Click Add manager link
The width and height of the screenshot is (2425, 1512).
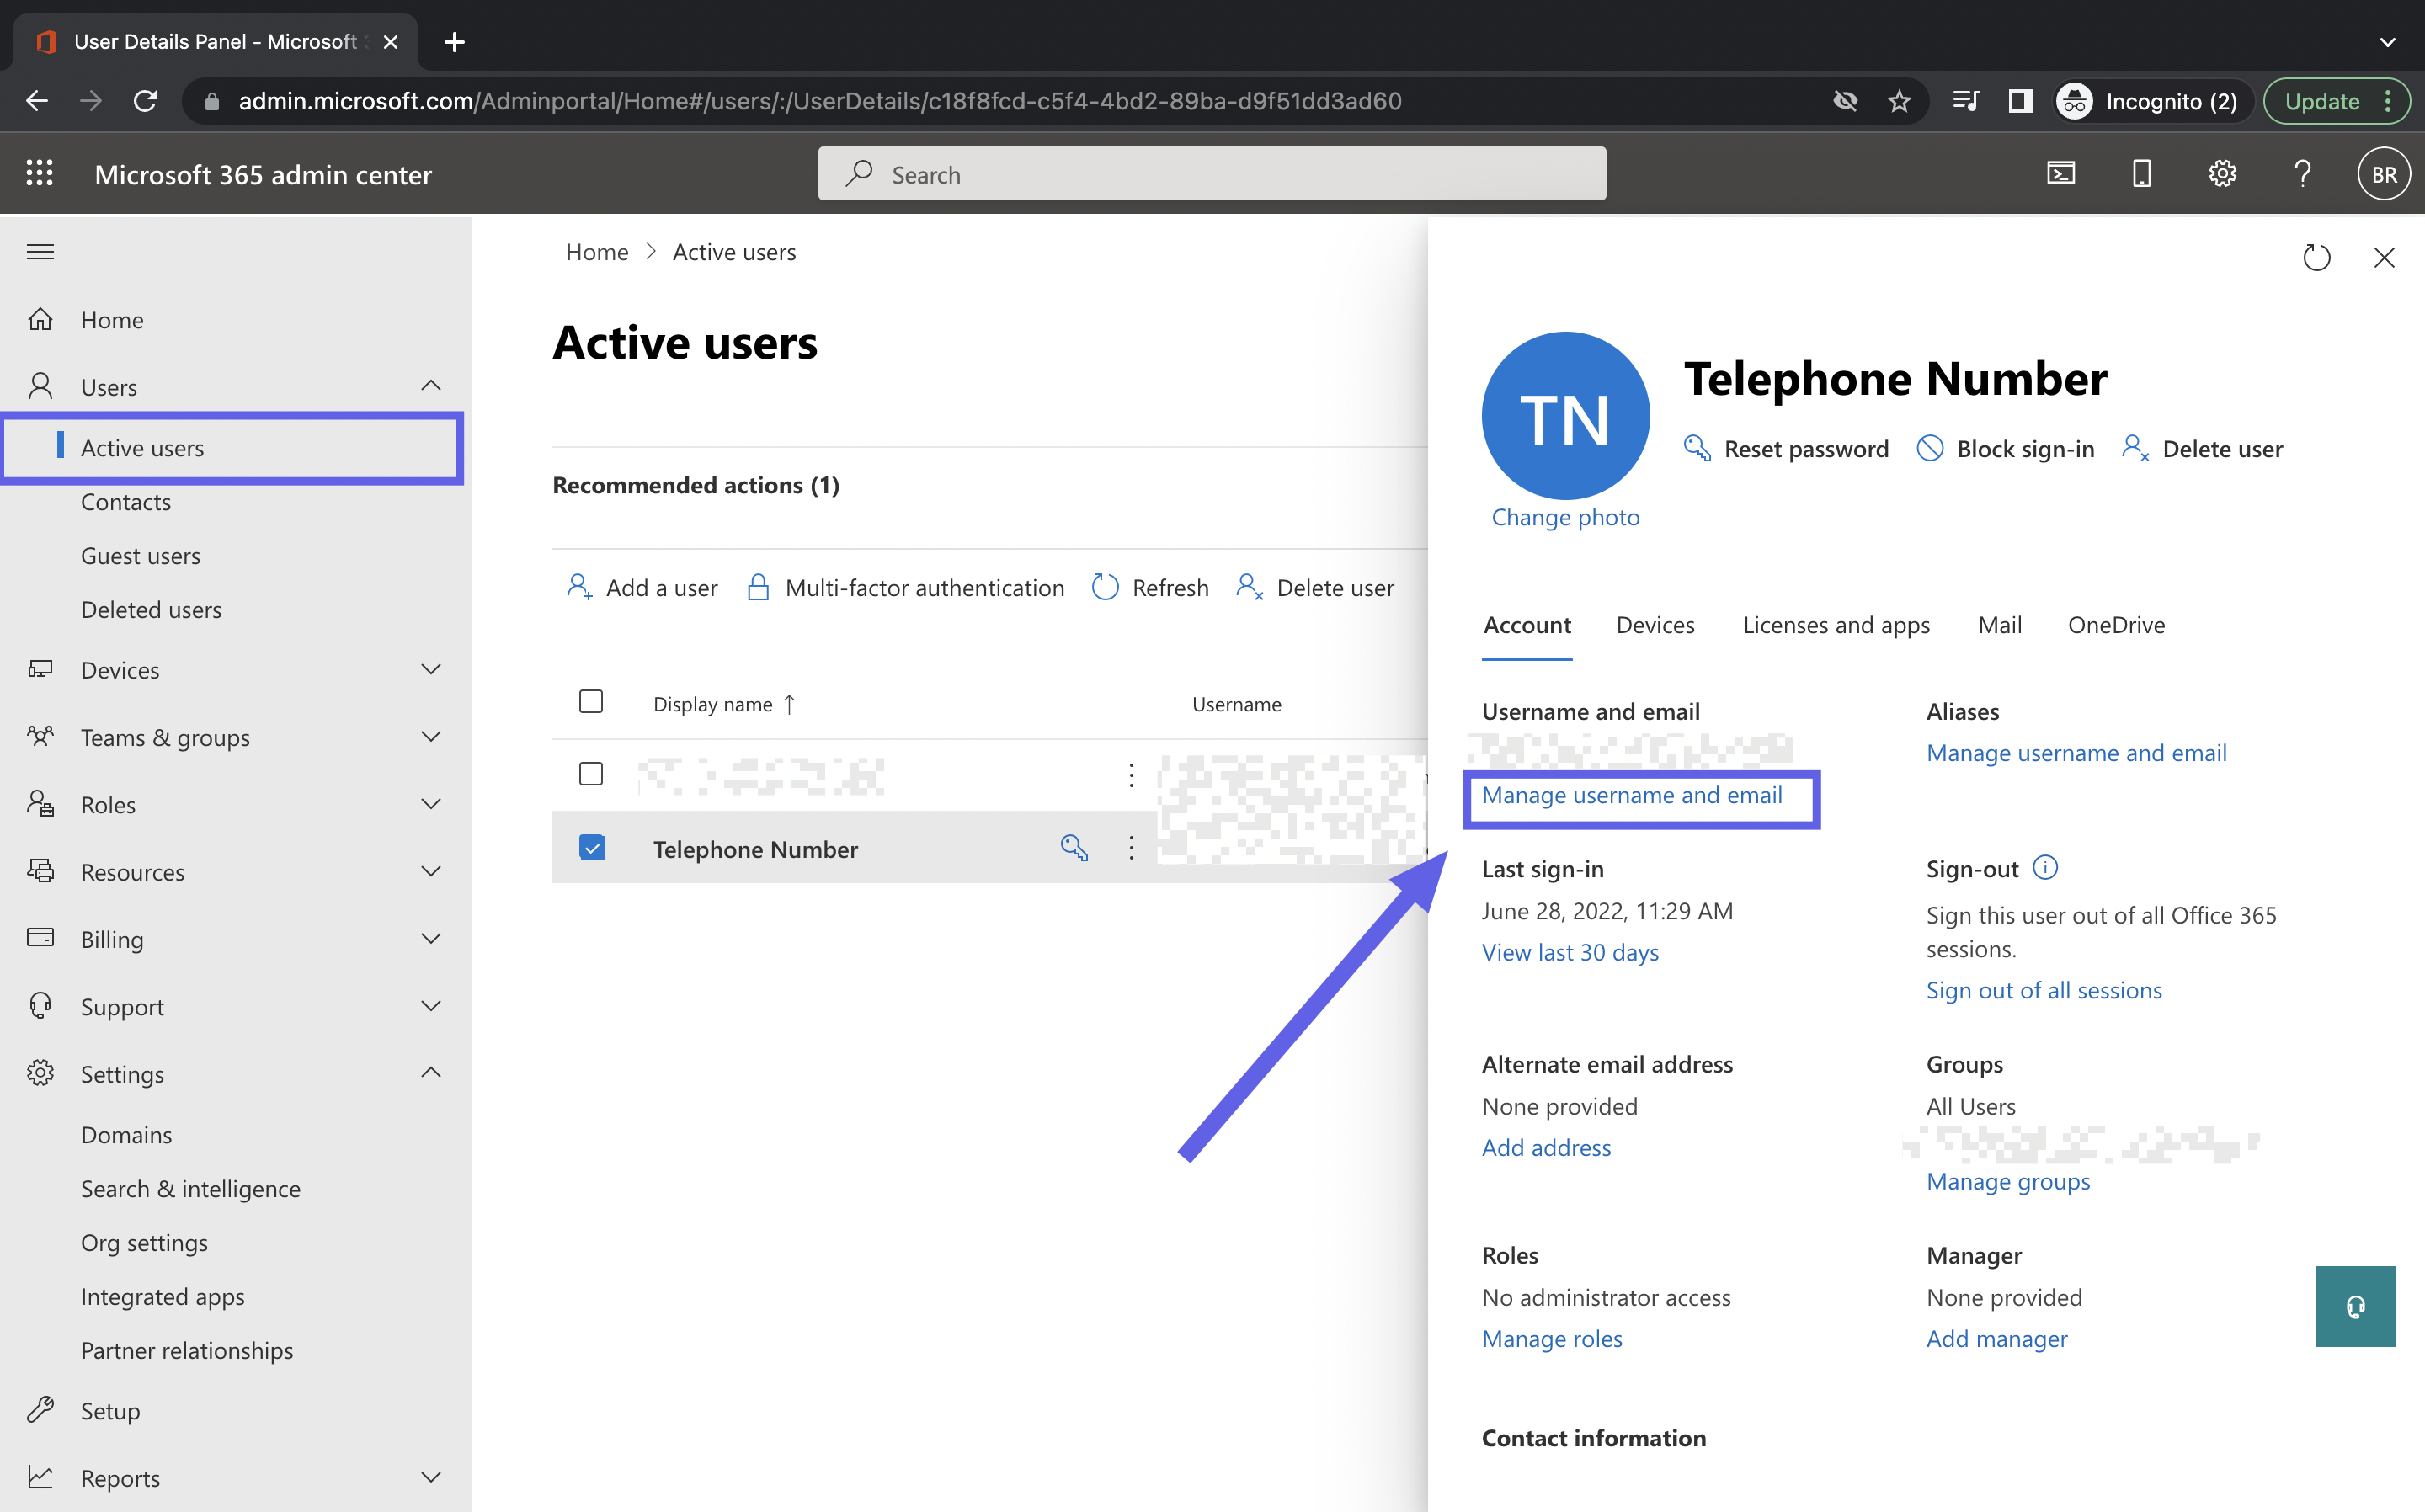pos(1997,1339)
